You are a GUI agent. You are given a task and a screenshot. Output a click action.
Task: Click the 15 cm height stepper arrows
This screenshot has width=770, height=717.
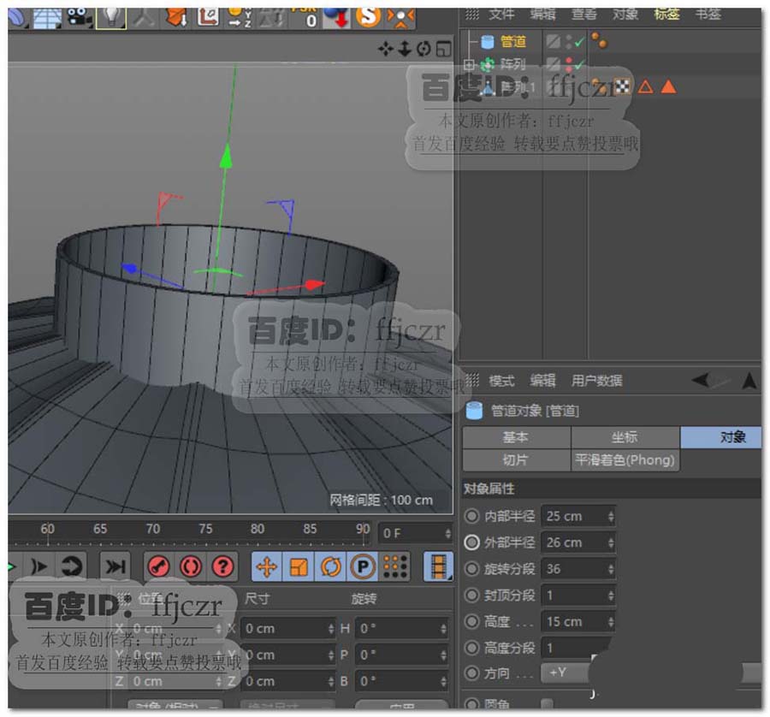(610, 622)
